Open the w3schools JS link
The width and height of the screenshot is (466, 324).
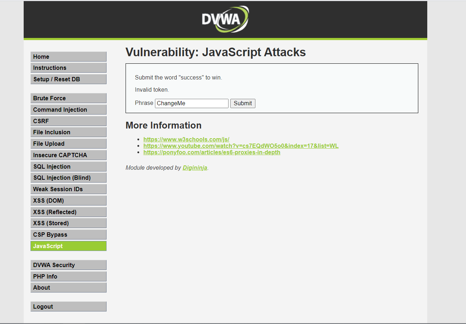(x=186, y=140)
